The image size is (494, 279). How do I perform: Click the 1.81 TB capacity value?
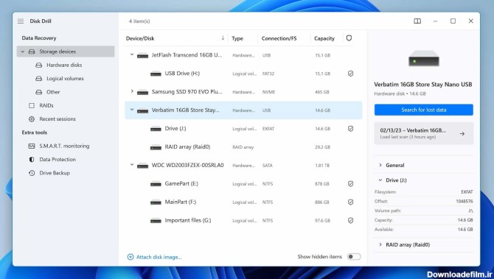[x=322, y=166]
